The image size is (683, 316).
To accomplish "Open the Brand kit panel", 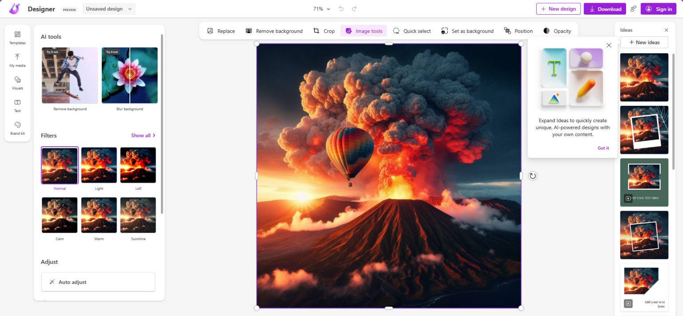I will (x=17, y=128).
